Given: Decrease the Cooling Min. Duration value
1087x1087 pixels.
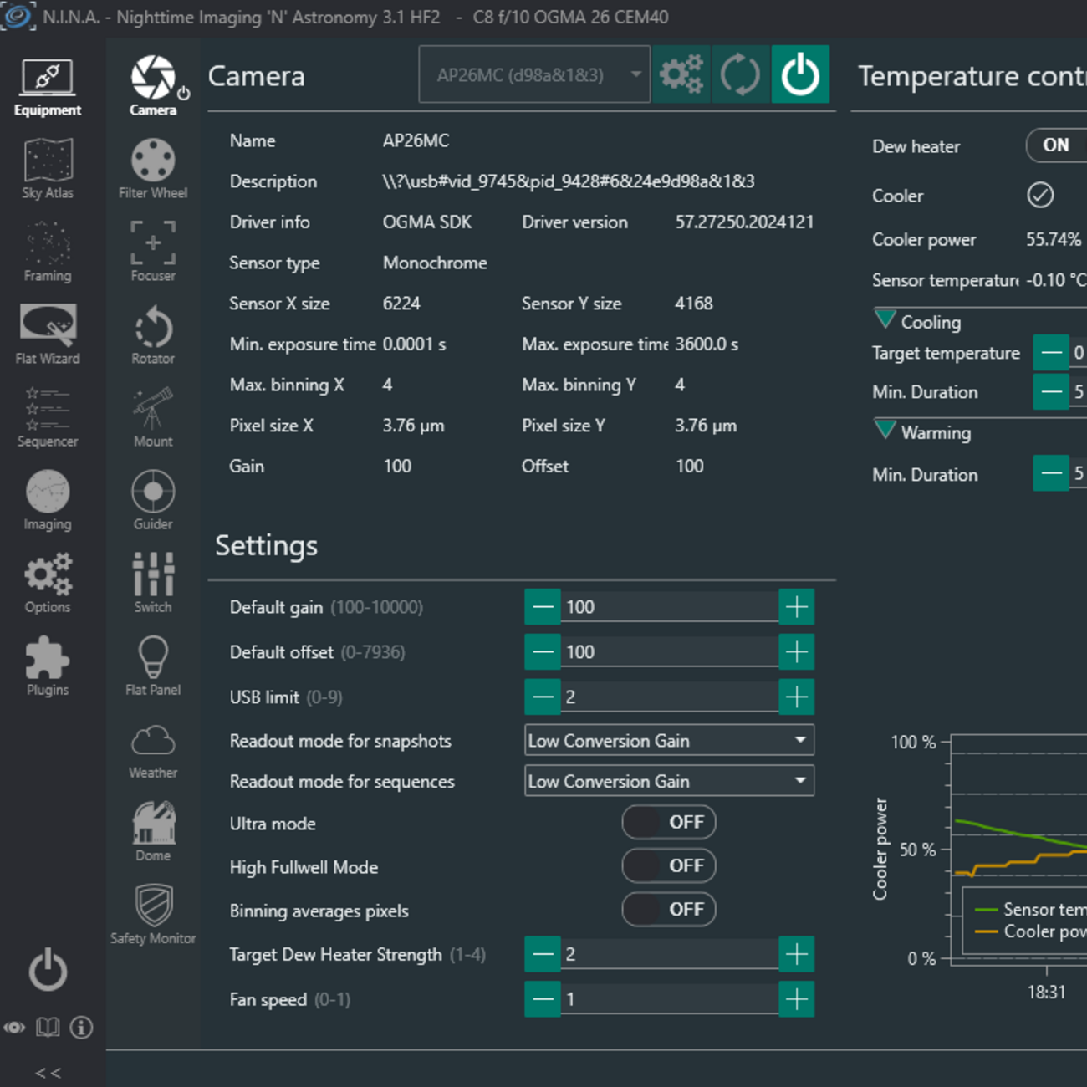Looking at the screenshot, I should pyautogui.click(x=1051, y=391).
